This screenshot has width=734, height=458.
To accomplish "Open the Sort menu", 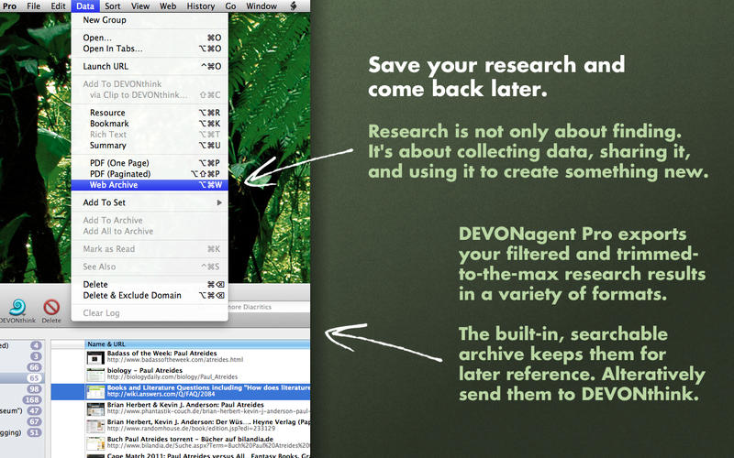I will [112, 5].
